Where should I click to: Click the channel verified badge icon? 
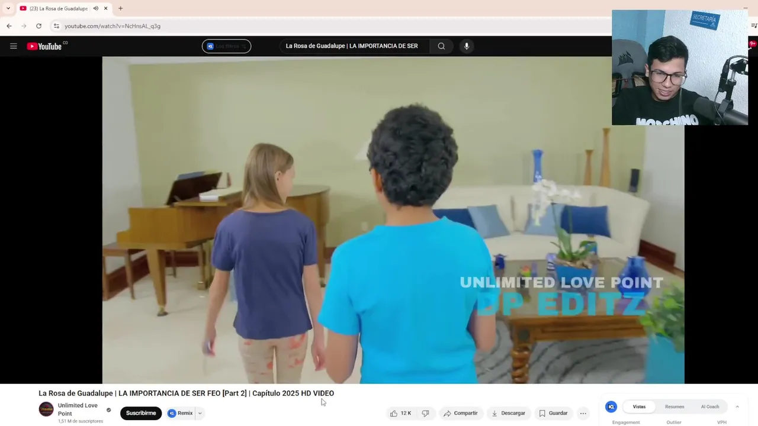[108, 409]
